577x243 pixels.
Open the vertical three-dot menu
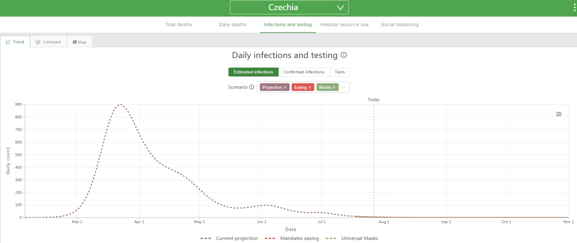574,7
